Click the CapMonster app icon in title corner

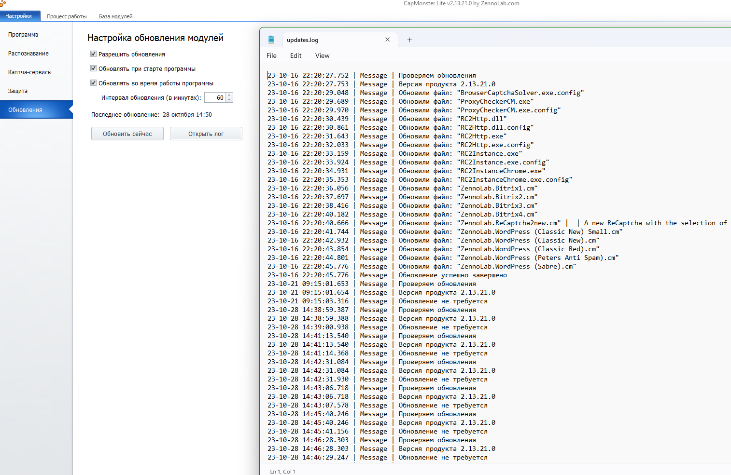(x=3, y=3)
